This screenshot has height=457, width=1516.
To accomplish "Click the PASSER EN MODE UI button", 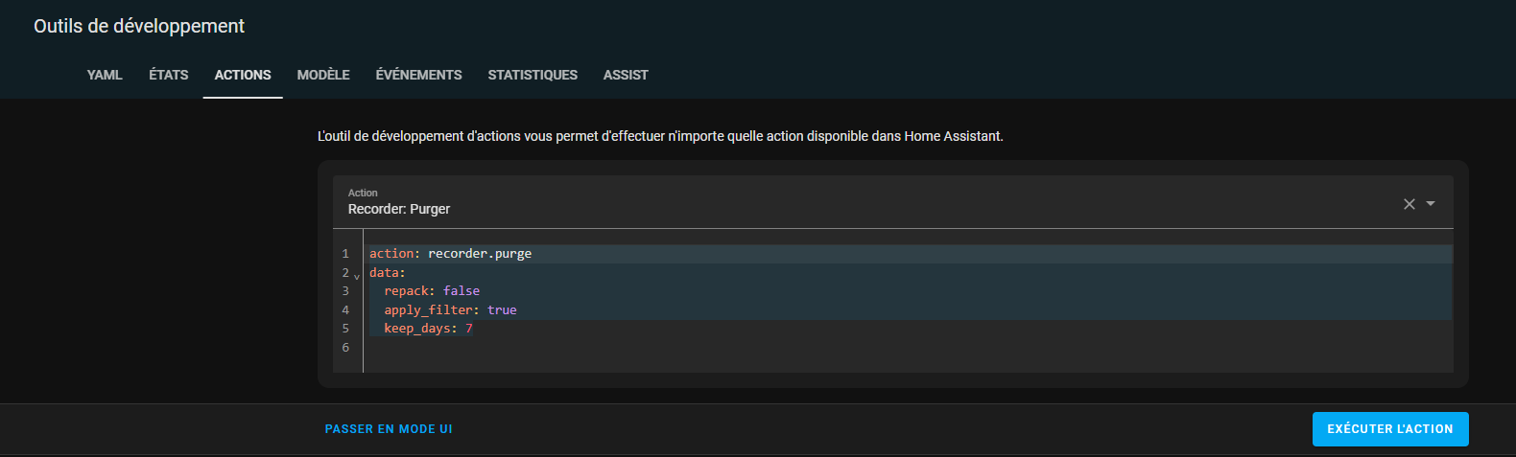I will click(389, 429).
